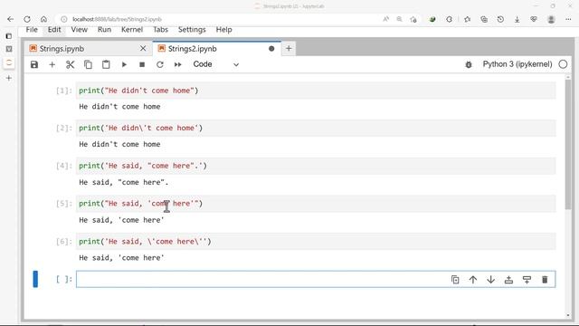Open the File menu
Screen dimensions: 579x326
[32, 30]
